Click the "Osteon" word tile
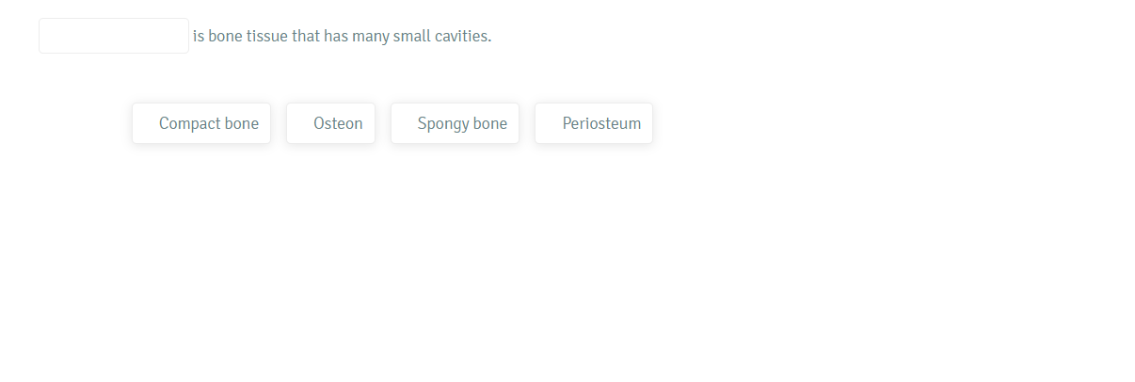 click(330, 123)
